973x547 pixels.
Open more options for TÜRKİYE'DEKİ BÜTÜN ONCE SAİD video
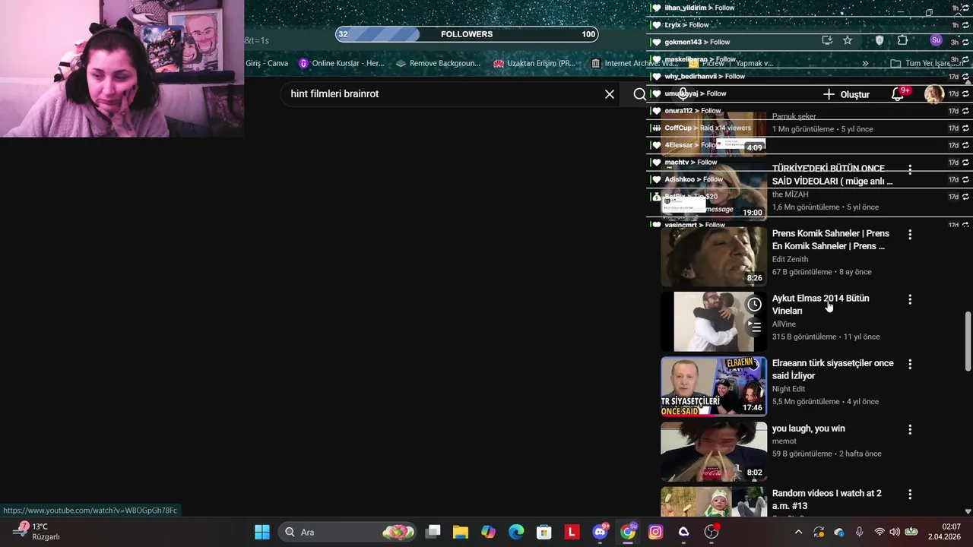coord(910,169)
